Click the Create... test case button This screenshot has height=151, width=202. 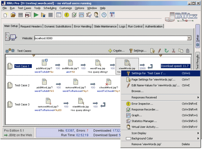116,51
